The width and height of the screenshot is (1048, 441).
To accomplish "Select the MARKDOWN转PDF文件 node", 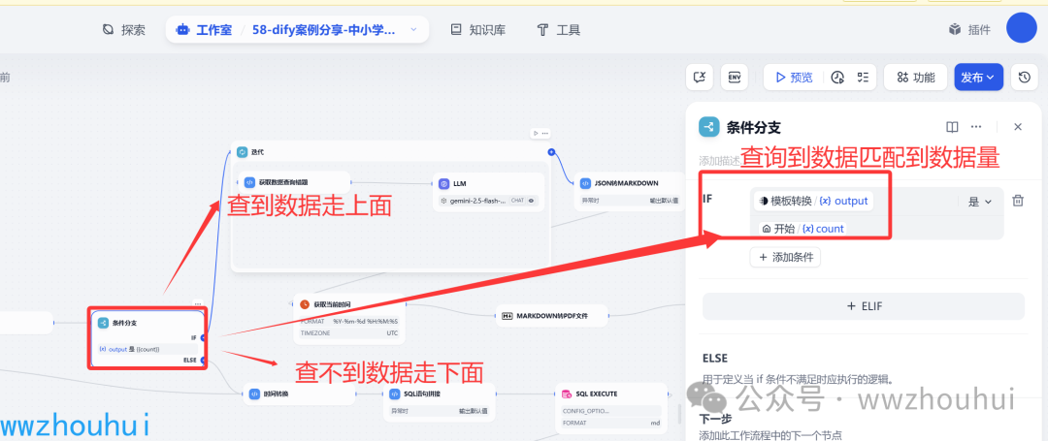I will [551, 316].
